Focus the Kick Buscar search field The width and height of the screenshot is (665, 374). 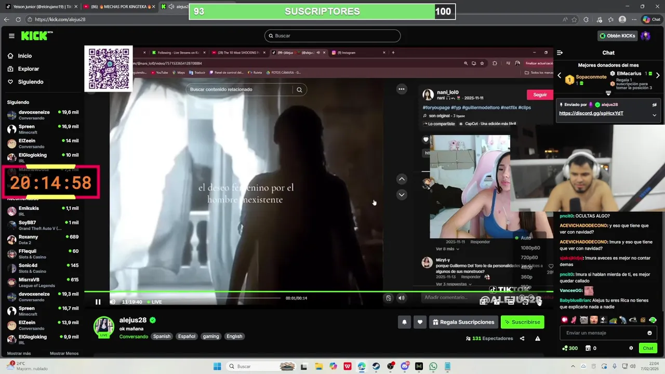pos(332,36)
